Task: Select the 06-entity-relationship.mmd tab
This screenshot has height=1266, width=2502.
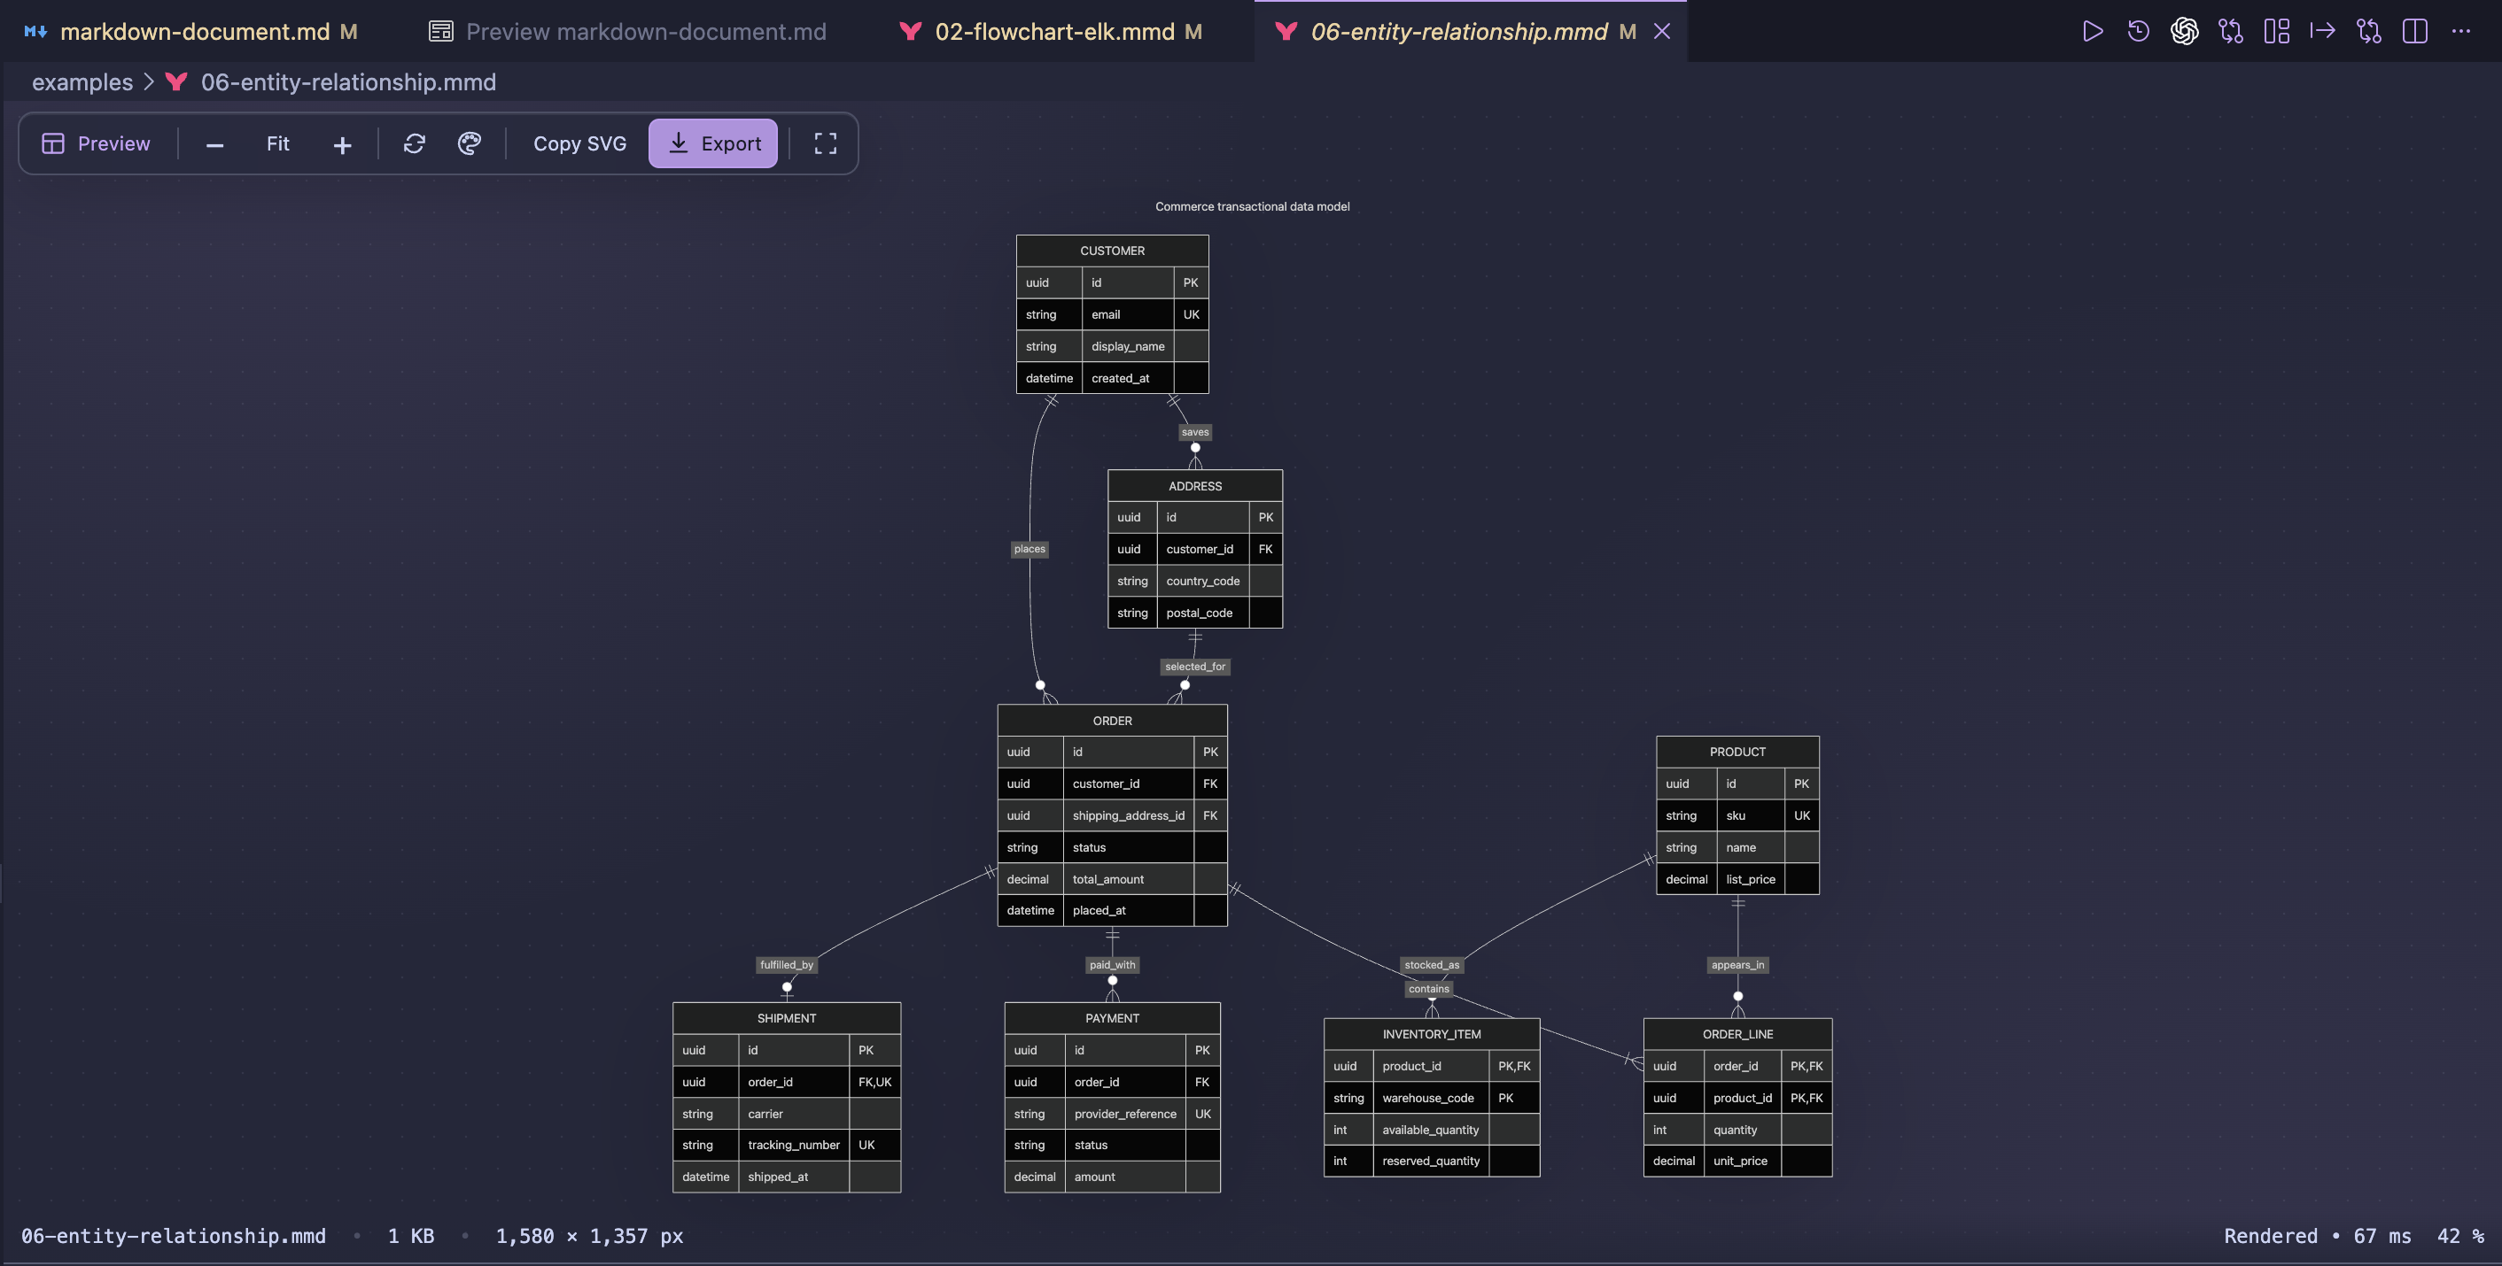Action: click(x=1459, y=31)
